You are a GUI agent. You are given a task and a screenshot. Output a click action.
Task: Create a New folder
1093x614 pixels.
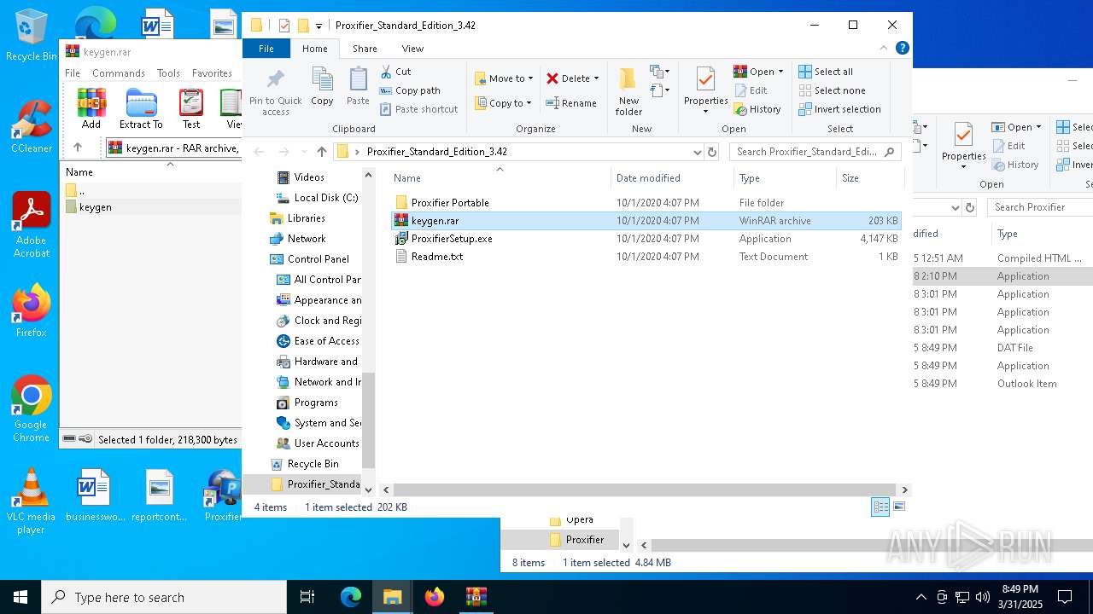pyautogui.click(x=628, y=91)
